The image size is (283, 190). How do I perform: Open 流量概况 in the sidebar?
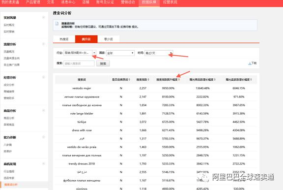click(x=9, y=52)
